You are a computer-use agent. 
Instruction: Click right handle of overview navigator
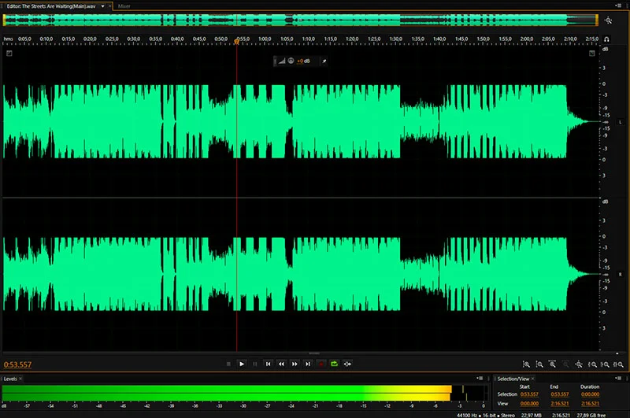(597, 20)
